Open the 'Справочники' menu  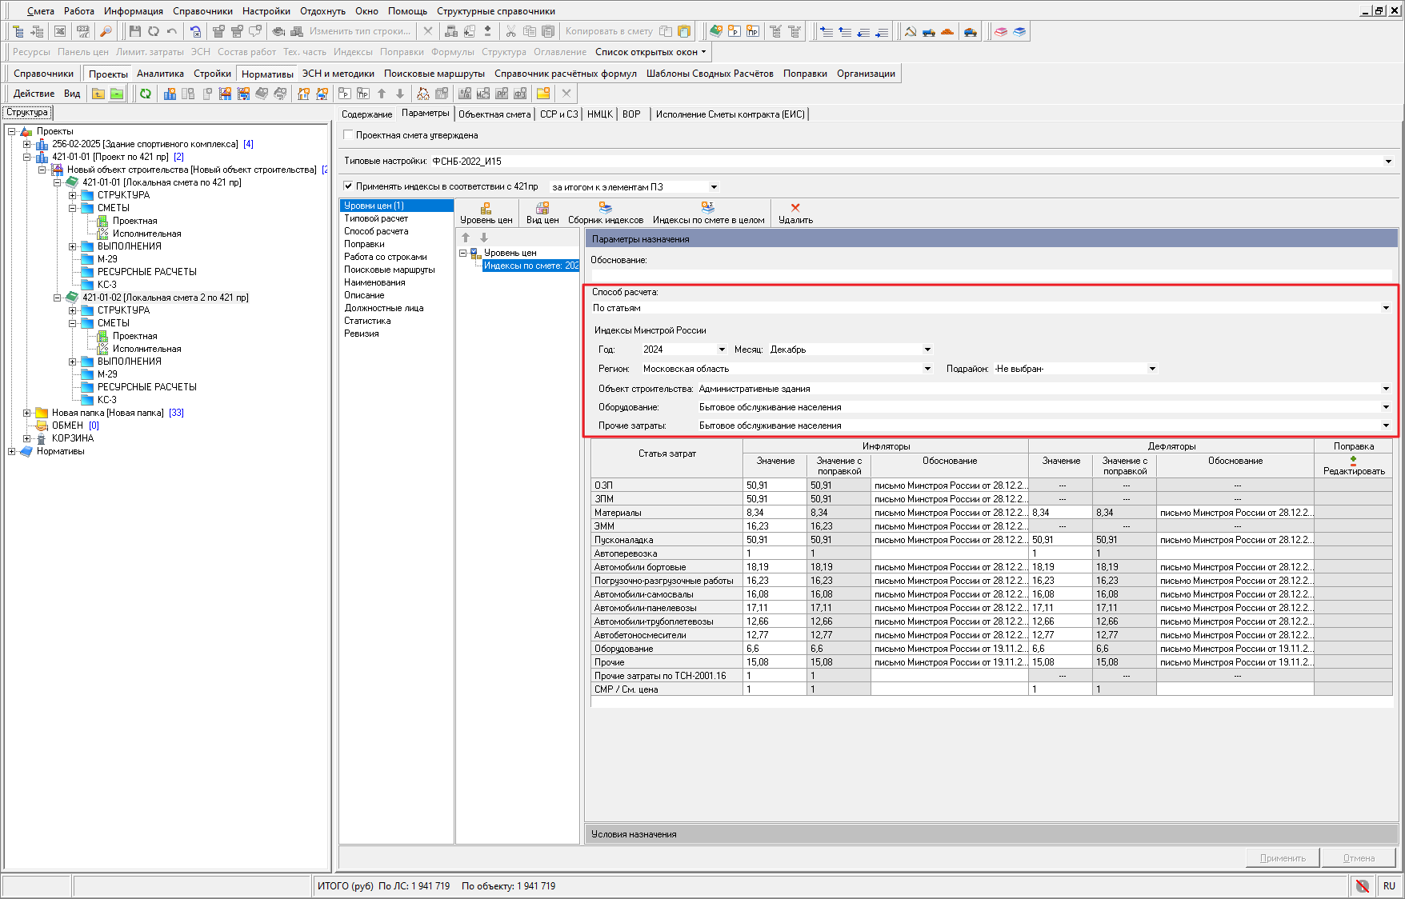point(202,11)
